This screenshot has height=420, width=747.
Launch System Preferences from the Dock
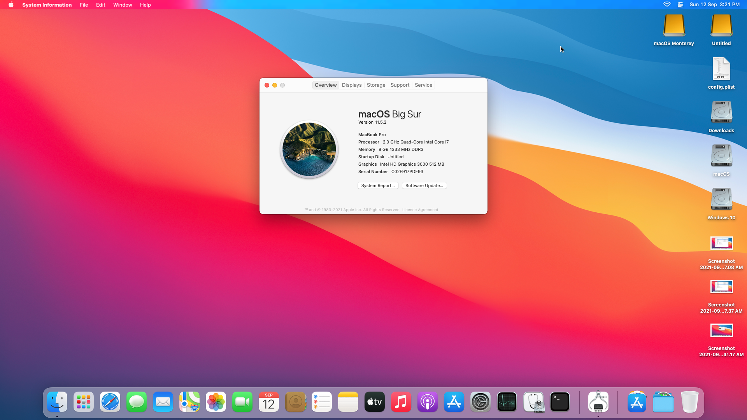[x=480, y=402]
